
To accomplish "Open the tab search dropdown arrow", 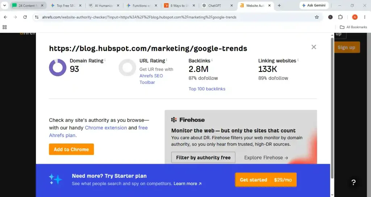I will (4, 5).
